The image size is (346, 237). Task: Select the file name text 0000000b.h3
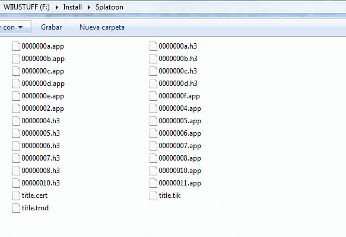point(178,59)
